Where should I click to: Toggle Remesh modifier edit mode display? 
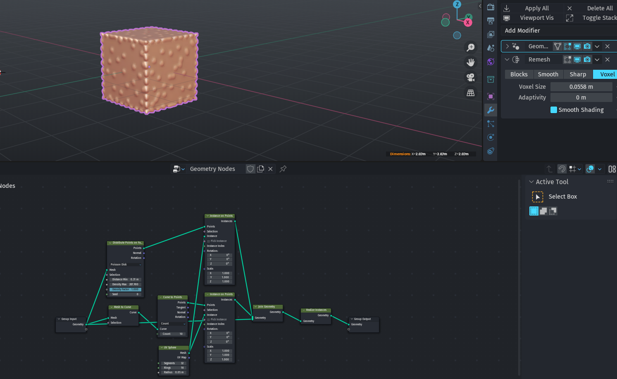pos(567,59)
